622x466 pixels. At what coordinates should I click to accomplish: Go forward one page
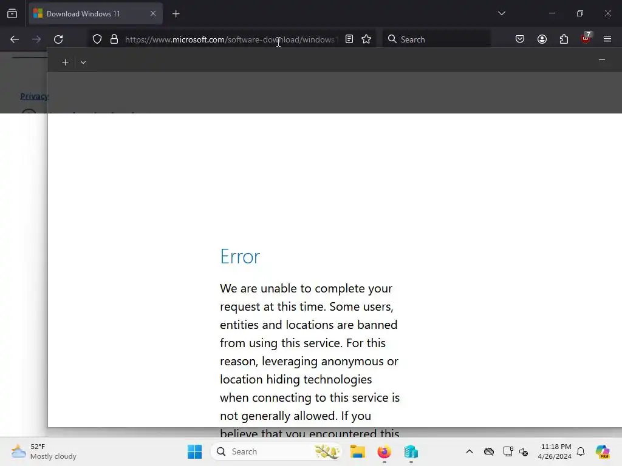tap(36, 39)
